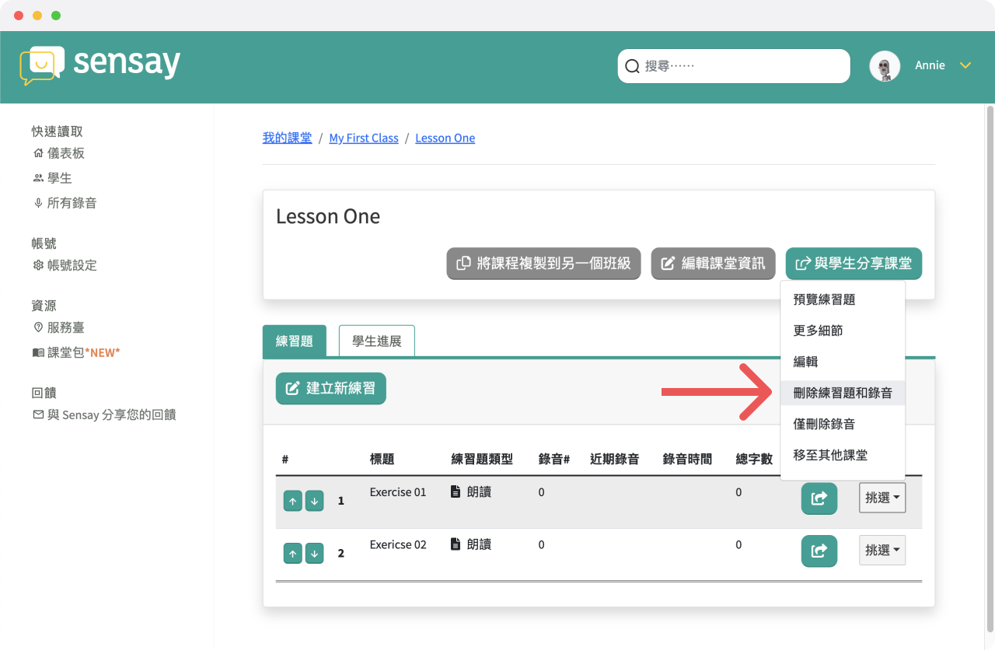Click the page vertical scrollbar
995x661 pixels.
coord(990,368)
